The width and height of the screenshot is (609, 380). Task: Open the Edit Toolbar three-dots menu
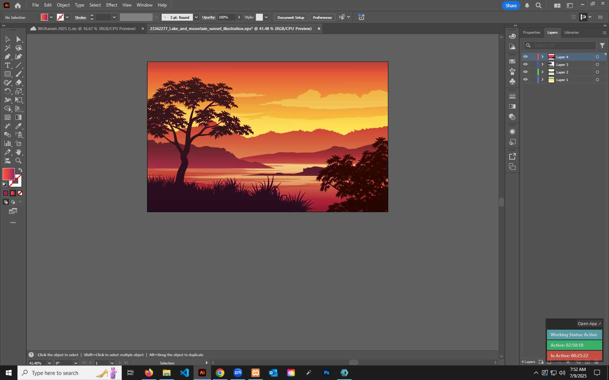(x=13, y=223)
